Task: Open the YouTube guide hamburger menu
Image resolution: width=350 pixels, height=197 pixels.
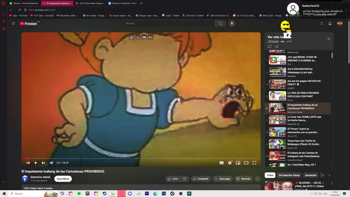Action: (x=13, y=24)
